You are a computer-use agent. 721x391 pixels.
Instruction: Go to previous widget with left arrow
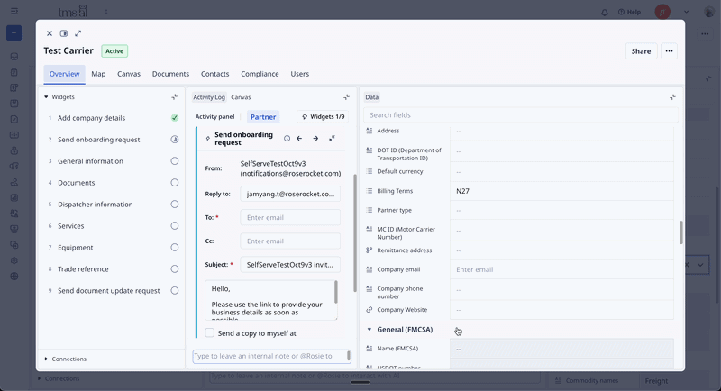[x=299, y=139]
